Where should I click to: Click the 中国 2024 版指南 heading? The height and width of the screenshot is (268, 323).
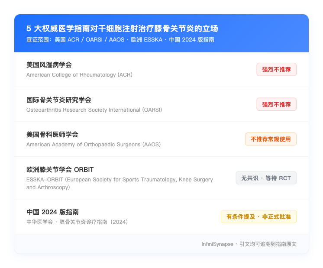click(52, 212)
